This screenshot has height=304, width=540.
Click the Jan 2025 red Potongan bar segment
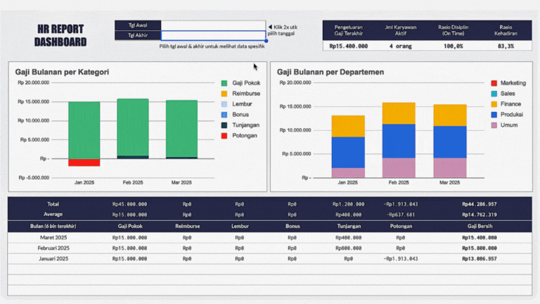coord(84,163)
